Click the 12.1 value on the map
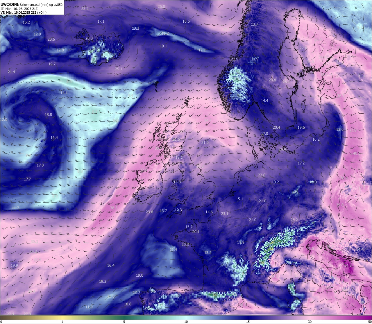Screen dimensions: 372x324 (202, 50)
